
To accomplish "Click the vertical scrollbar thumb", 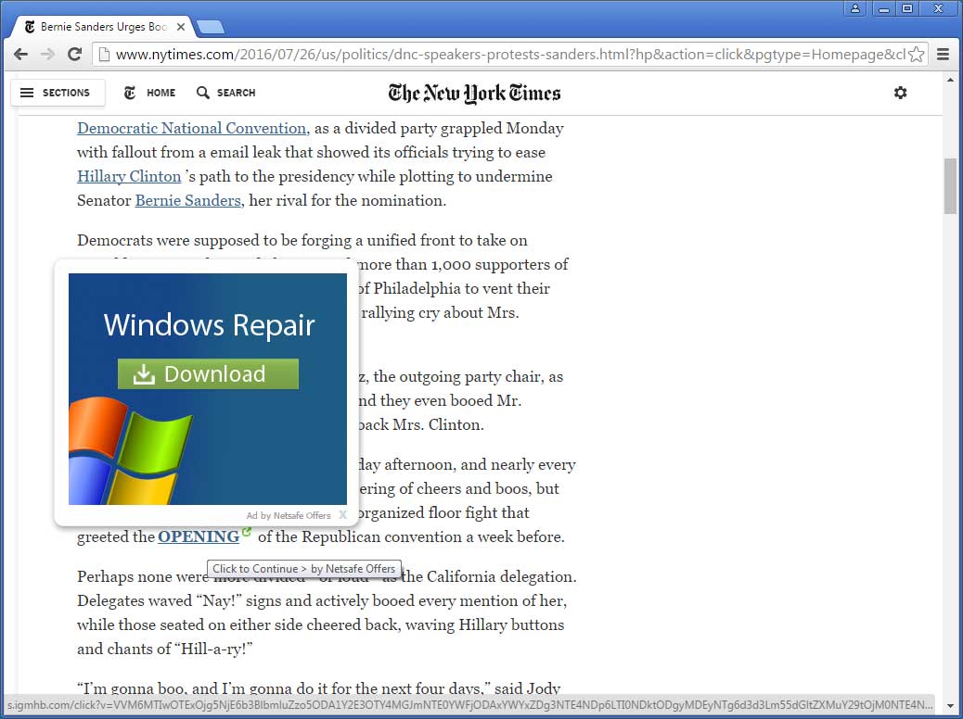I will pyautogui.click(x=950, y=186).
